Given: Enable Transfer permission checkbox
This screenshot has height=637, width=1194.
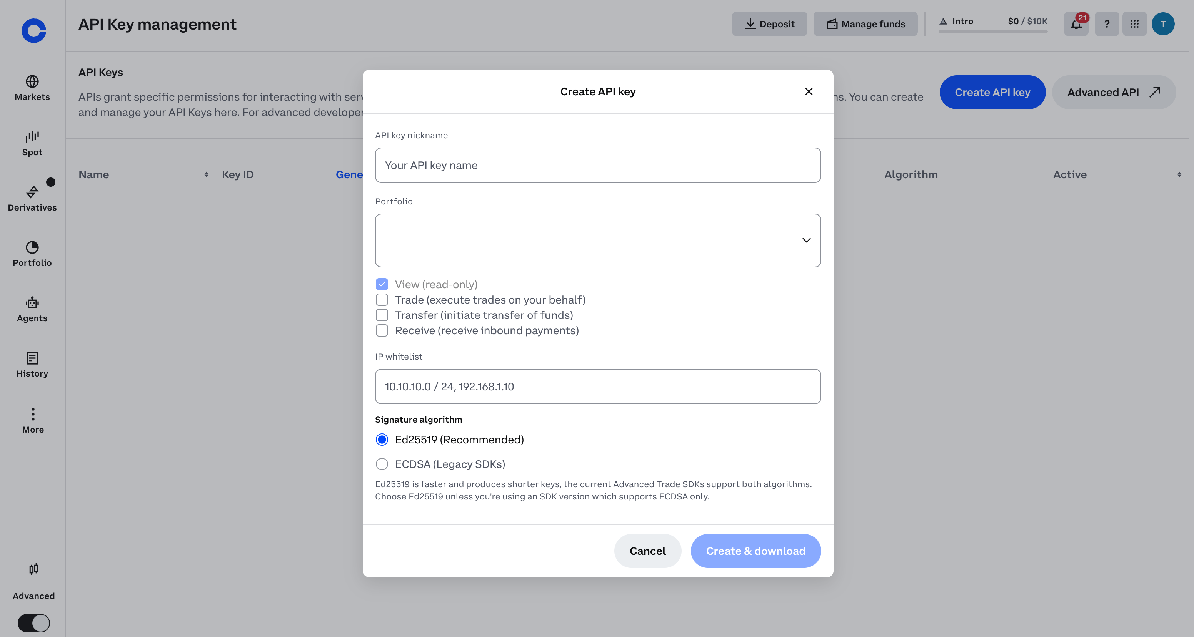Looking at the screenshot, I should (x=382, y=315).
